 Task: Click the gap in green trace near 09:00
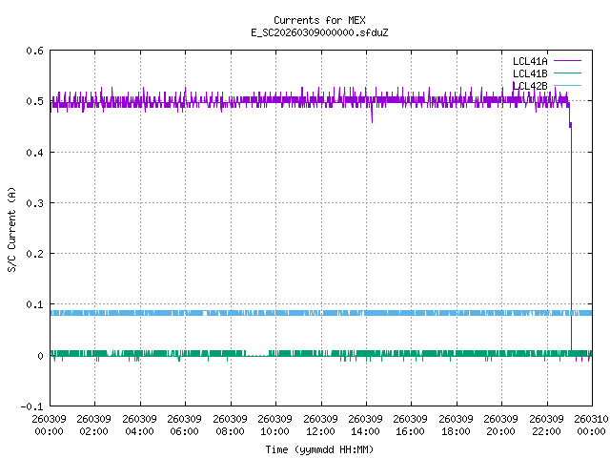click(257, 355)
